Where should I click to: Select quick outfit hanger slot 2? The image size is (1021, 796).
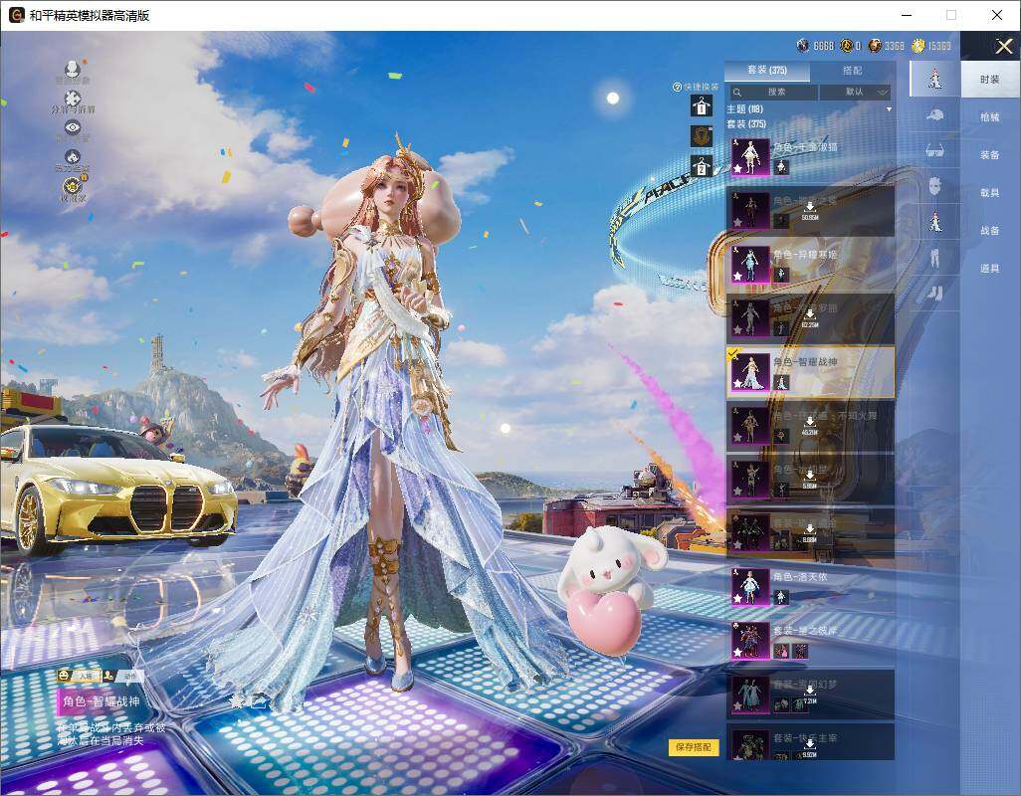point(702,166)
